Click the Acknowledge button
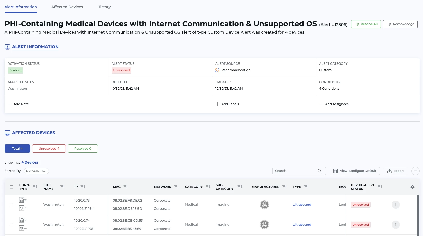The width and height of the screenshot is (423, 236). (x=400, y=24)
